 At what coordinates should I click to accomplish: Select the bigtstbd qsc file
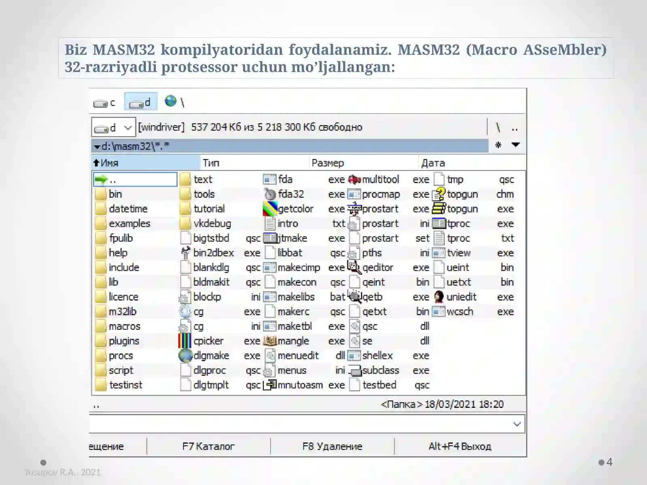(x=221, y=238)
